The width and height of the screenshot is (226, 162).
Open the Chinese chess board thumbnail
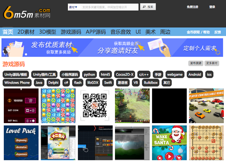207,143
